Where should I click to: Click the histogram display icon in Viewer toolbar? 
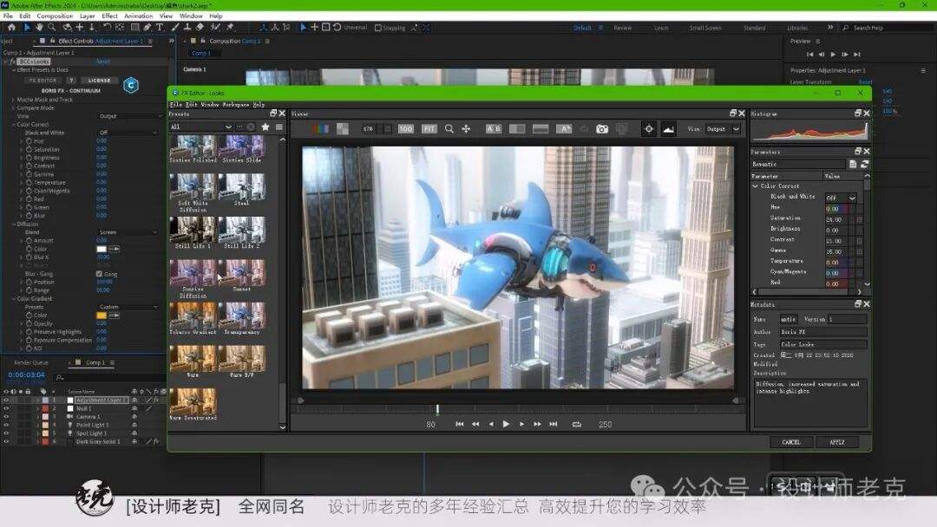click(x=668, y=129)
